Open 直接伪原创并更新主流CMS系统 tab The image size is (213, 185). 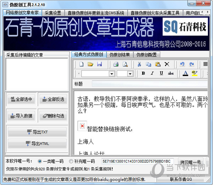click(96, 13)
